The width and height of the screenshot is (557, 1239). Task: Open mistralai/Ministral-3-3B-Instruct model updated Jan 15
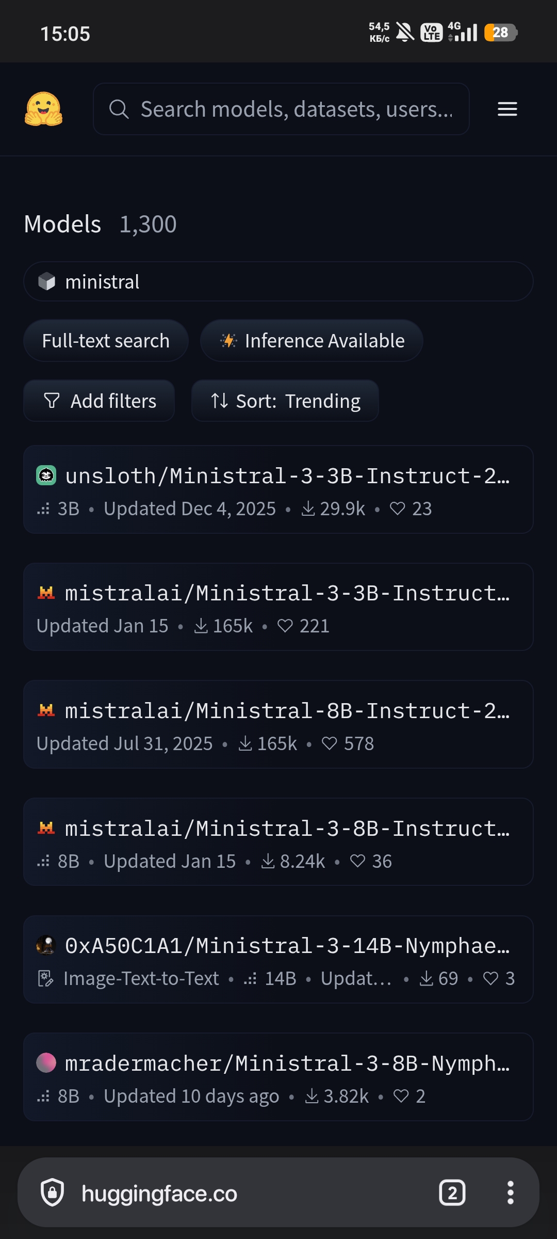pos(278,607)
